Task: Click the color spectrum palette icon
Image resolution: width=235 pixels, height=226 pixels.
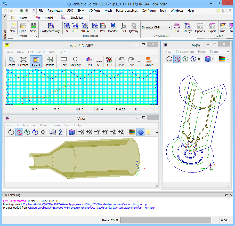Action: [132, 132]
